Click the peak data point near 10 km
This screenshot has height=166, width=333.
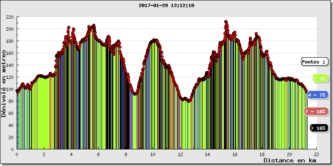154,40
